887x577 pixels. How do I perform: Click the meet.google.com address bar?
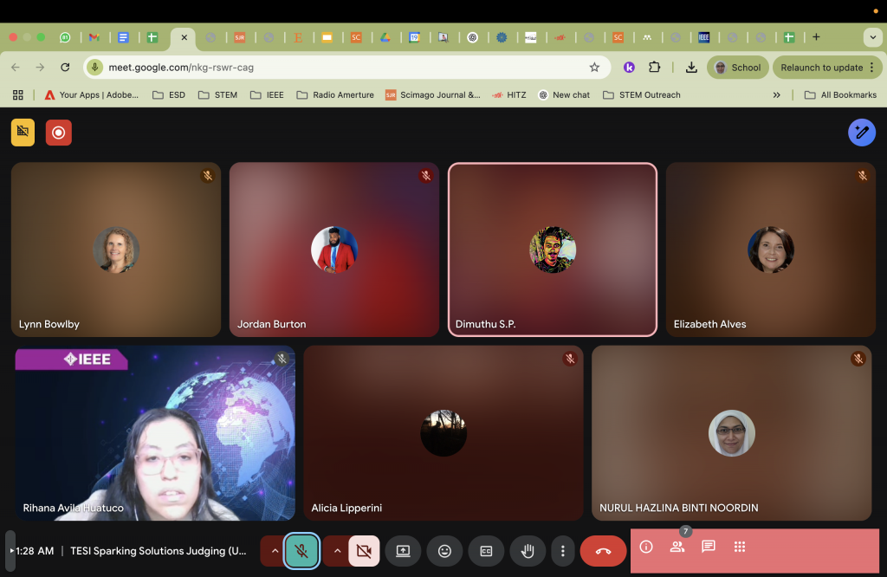[347, 68]
